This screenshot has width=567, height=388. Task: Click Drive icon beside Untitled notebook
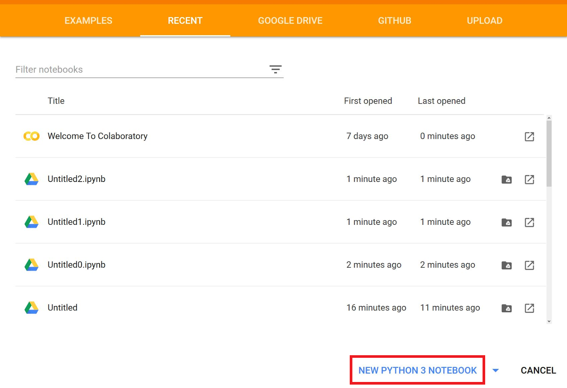[x=32, y=308]
